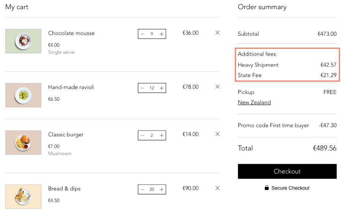Open Chocolate mousse product thumbnail
Viewport: 342px width, 212px height.
pos(23,41)
